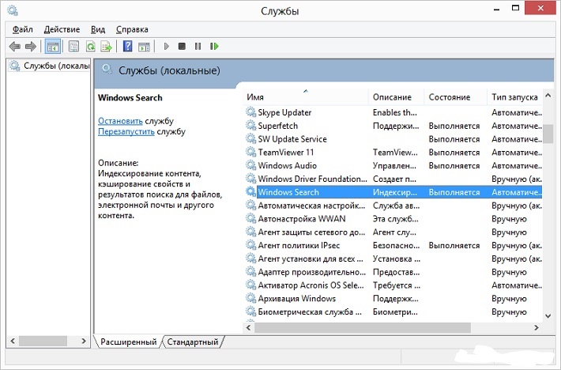Click the gear icon of Superfetch
Viewport: 561px width, 370px height.
point(250,126)
